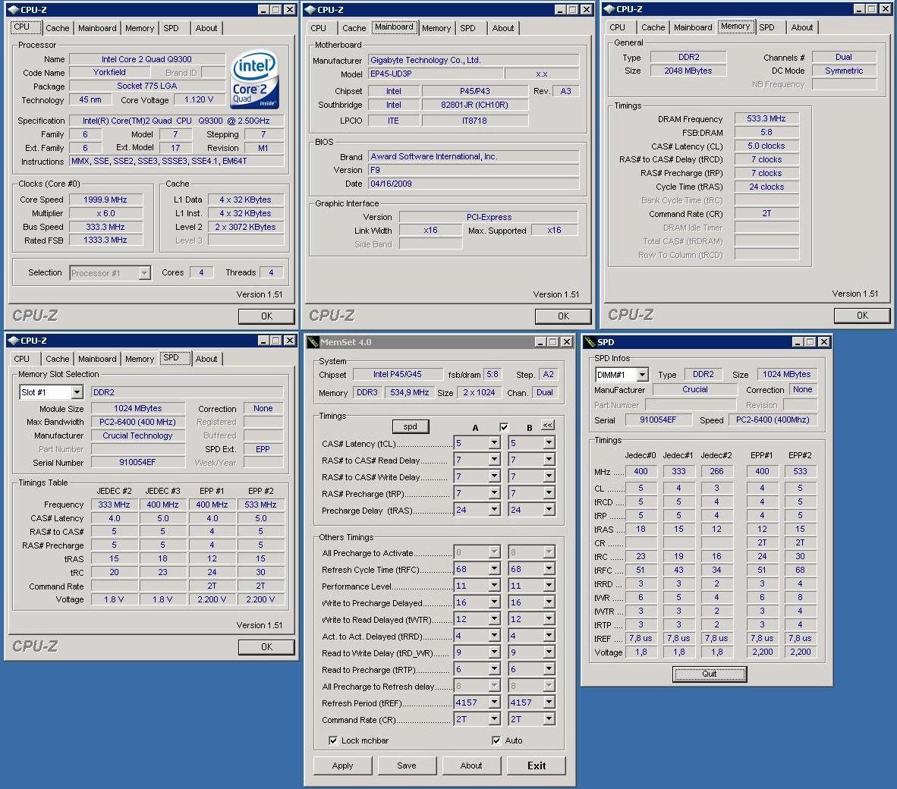This screenshot has height=789, width=897.
Task: Open column A dropdown for Refresh Period (tREF)
Action: coord(494,703)
